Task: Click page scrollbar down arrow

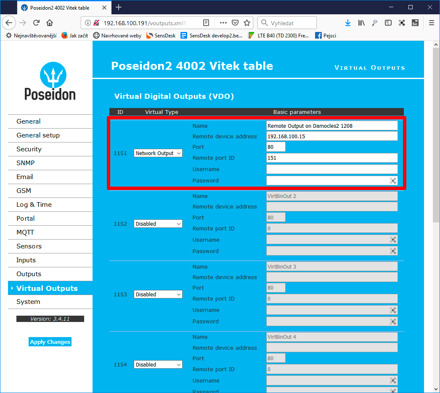Action: [x=436, y=389]
